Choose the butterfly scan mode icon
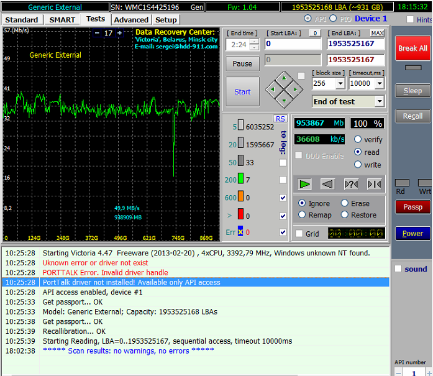The width and height of the screenshot is (433, 376). pyautogui.click(x=374, y=184)
